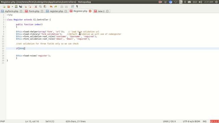Switch to the Form.php tab
The image size is (219, 123).
pos(34,11)
